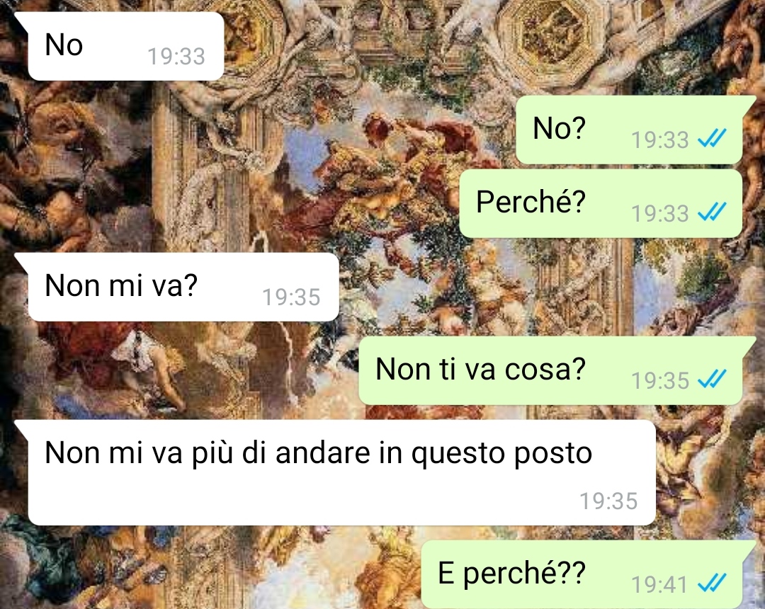
Task: Click the 19:35 timestamp in the long message
Action: pos(608,501)
